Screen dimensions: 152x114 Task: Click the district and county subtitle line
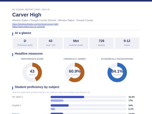(x=53, y=20)
